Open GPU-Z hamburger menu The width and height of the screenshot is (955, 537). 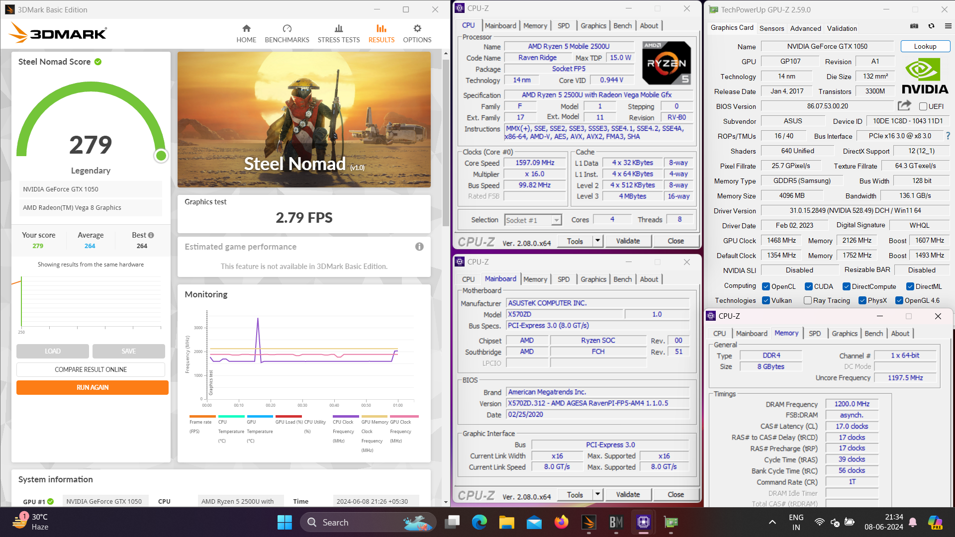pyautogui.click(x=948, y=26)
